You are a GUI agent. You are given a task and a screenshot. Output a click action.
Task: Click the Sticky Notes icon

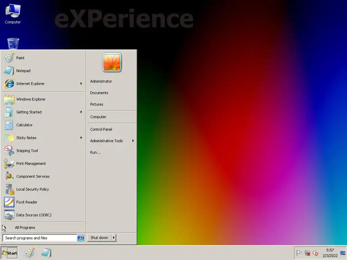(x=9, y=138)
